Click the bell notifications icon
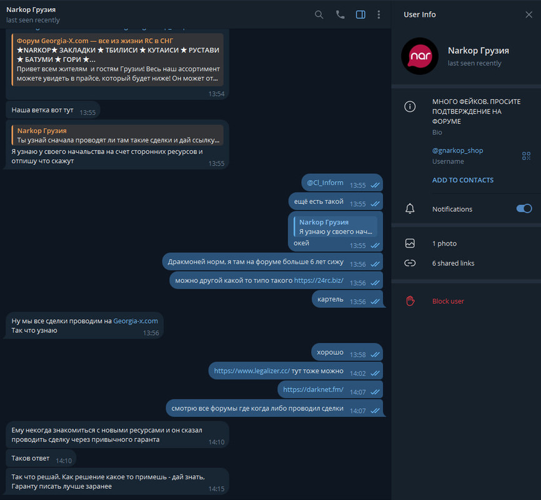Image resolution: width=541 pixels, height=500 pixels. (410, 209)
